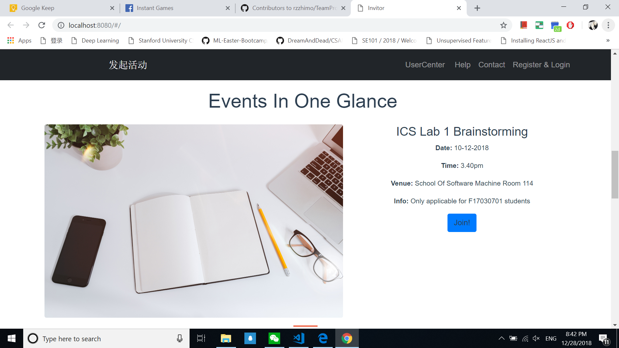Image resolution: width=619 pixels, height=348 pixels.
Task: Expand hidden bookmarks chevron
Action: [x=608, y=41]
